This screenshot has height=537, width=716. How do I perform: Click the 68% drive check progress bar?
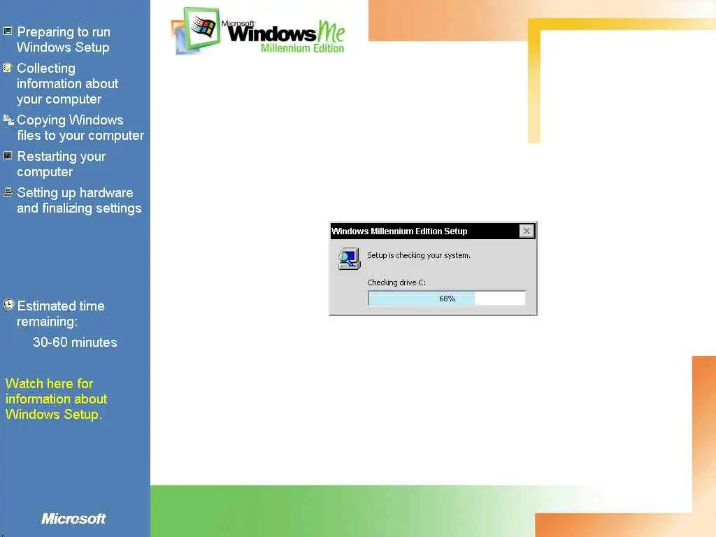tap(447, 298)
